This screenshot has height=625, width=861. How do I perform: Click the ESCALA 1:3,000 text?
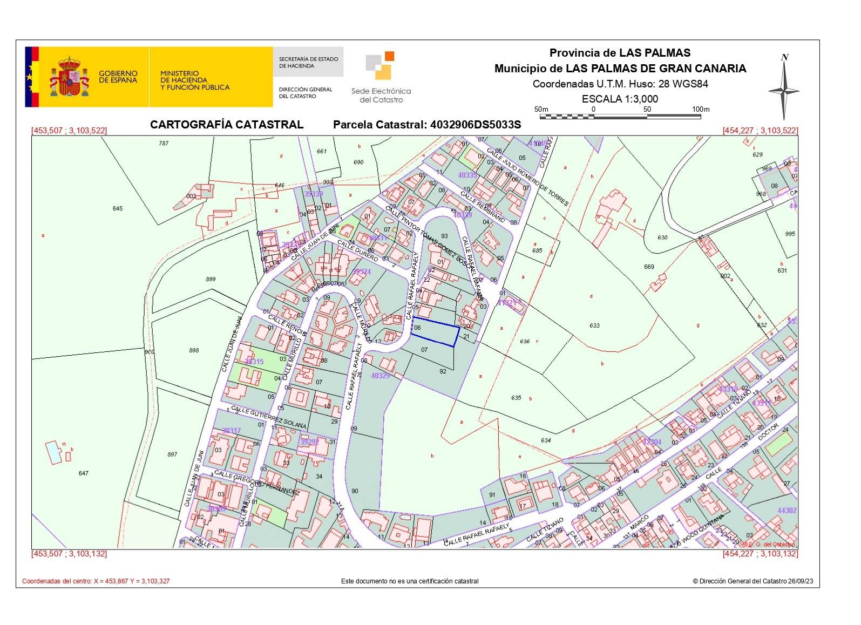[620, 99]
